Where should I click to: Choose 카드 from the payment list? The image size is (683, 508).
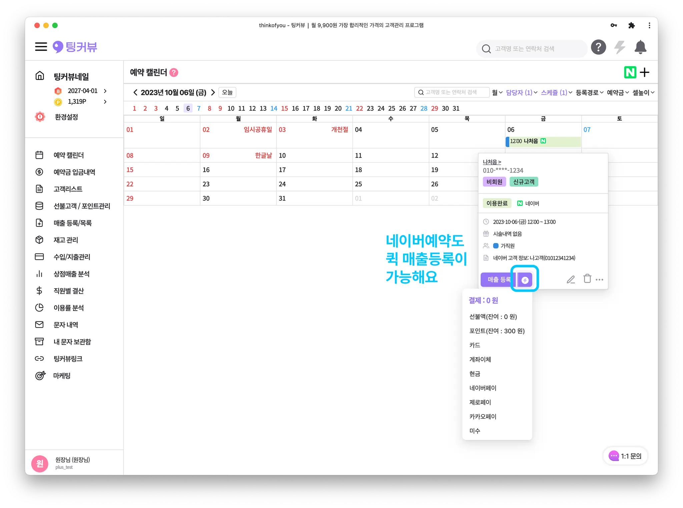[475, 345]
